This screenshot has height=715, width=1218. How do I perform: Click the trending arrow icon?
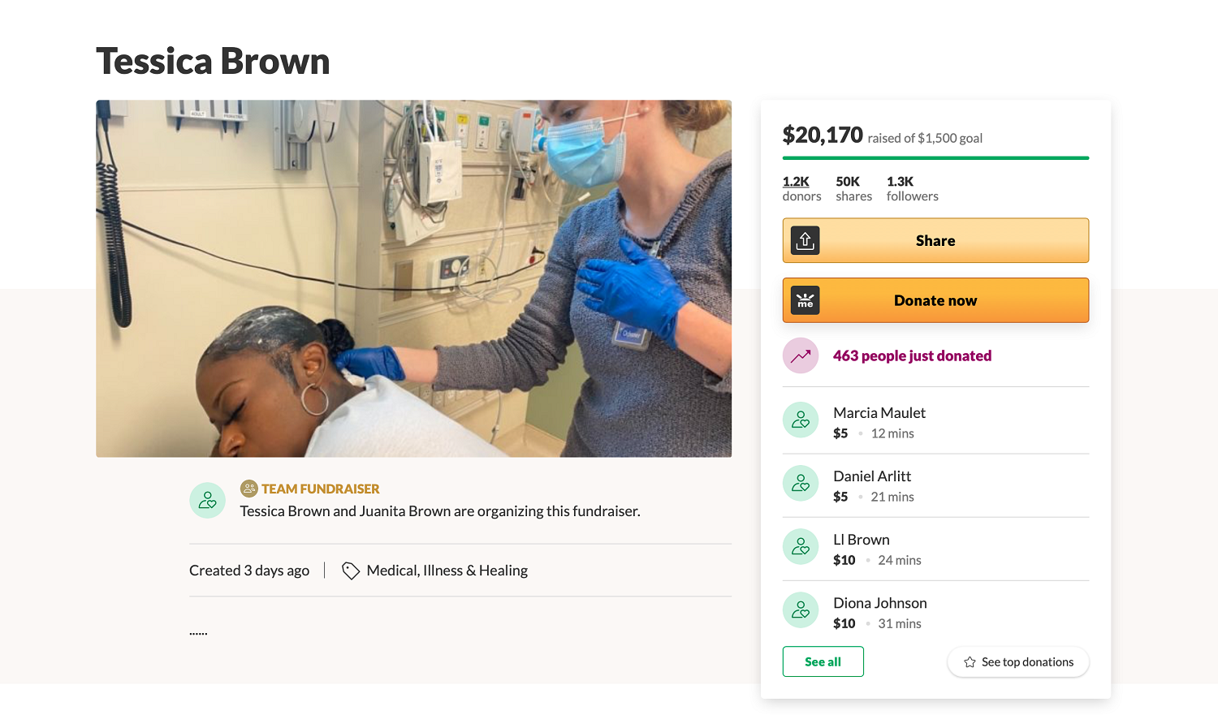(801, 356)
